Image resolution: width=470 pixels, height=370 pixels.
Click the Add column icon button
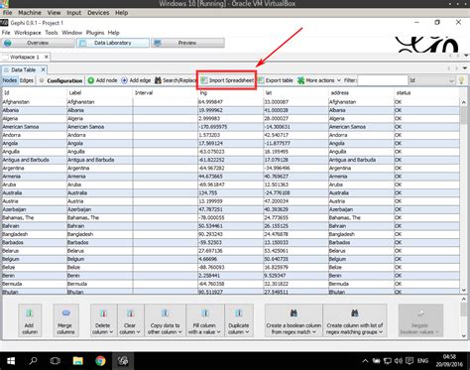point(30,320)
